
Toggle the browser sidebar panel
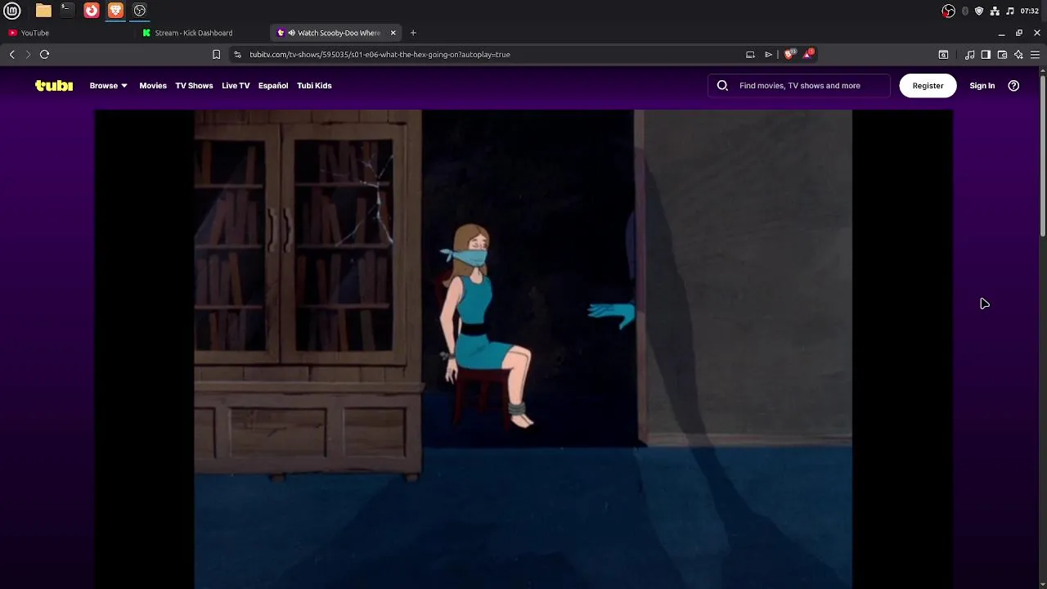point(986,54)
